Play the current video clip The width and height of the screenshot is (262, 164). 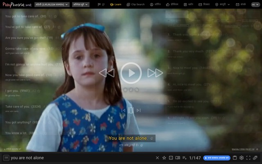(131, 73)
